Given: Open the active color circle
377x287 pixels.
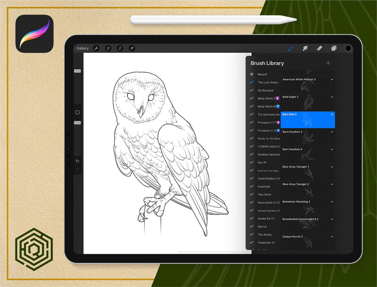Looking at the screenshot, I should (x=348, y=48).
